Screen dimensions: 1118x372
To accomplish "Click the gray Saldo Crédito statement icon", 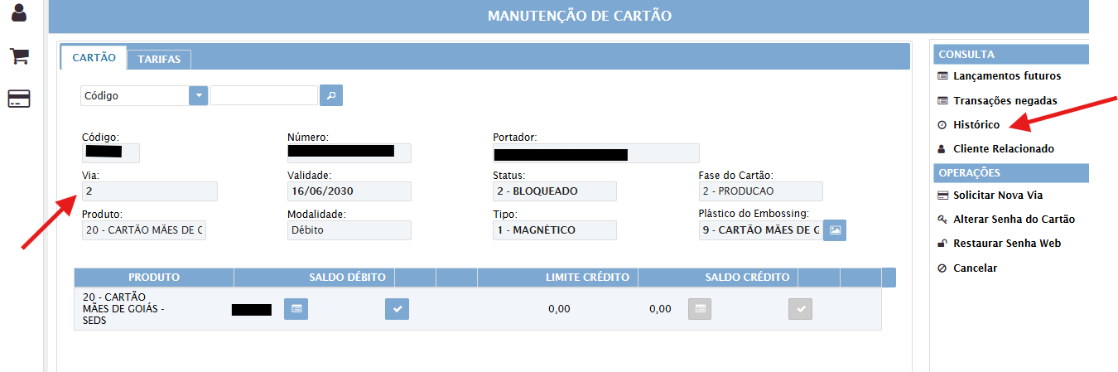I will coord(700,309).
